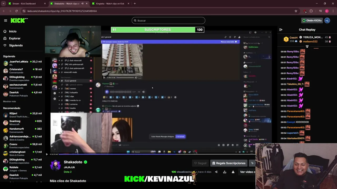Click CeezH top gifter in chat
The width and height of the screenshot is (337, 189).
pyautogui.click(x=290, y=39)
